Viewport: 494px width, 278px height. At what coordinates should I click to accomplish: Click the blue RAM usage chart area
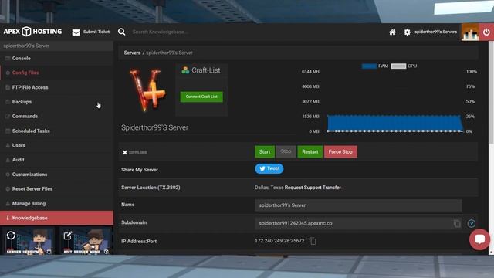(x=394, y=123)
